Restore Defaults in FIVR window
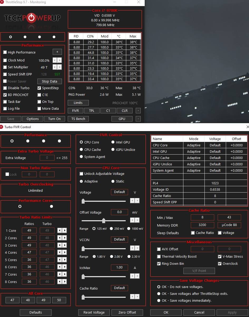 click(x=36, y=312)
